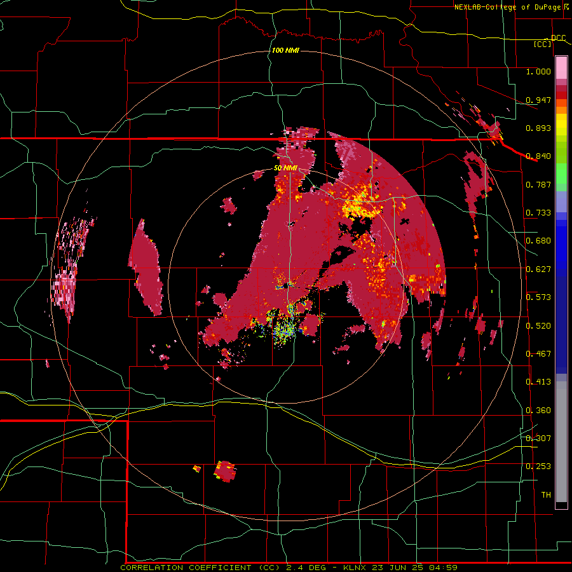Image resolution: width=572 pixels, height=572 pixels.
Task: Select the 1.000 value on the color scale
Action: coord(538,71)
